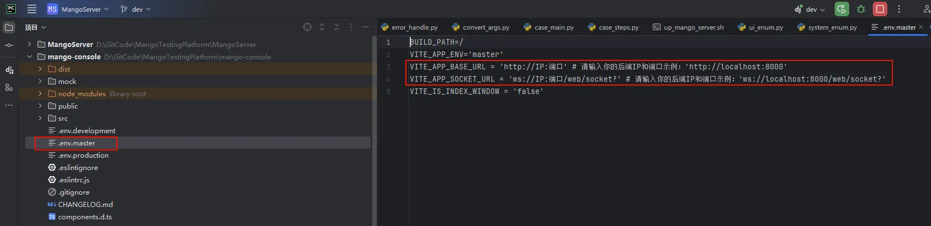
Task: Open the .env.production file
Action: point(83,156)
